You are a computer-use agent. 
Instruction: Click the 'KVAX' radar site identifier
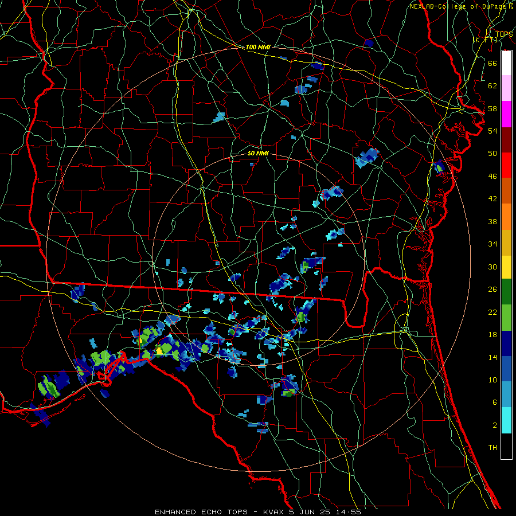click(274, 512)
